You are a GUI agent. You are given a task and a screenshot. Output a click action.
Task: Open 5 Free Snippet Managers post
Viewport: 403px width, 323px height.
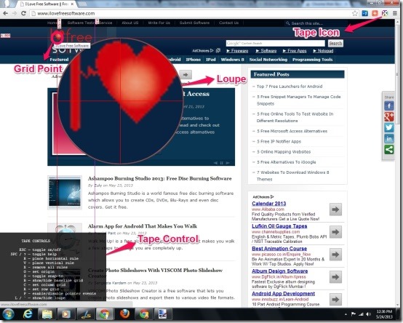tap(299, 100)
